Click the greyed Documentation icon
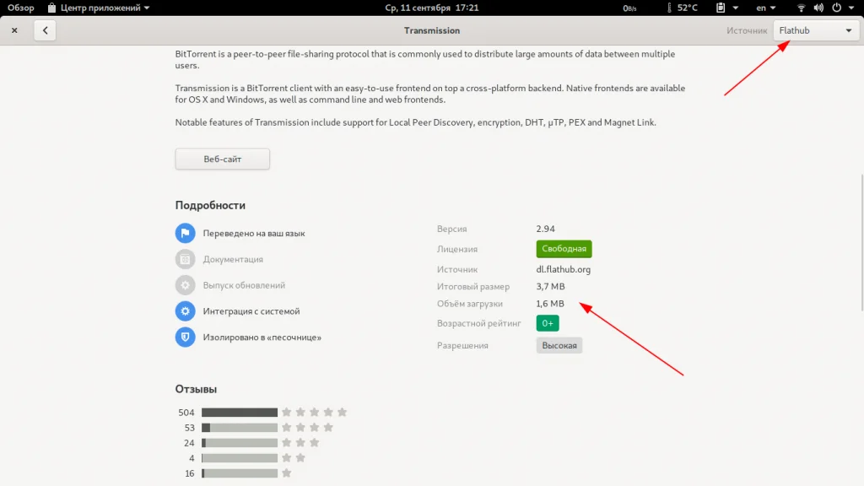 click(185, 259)
